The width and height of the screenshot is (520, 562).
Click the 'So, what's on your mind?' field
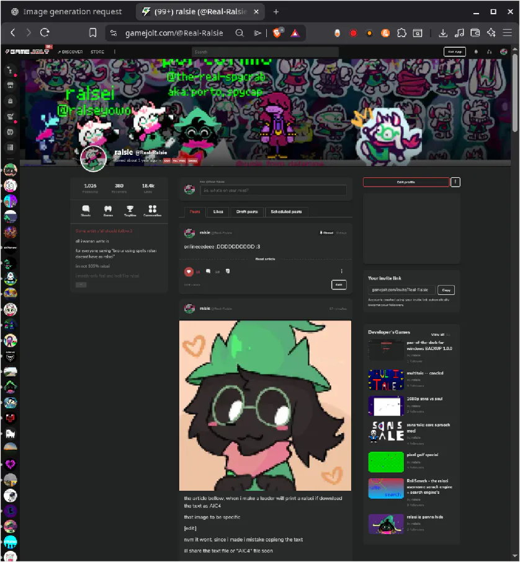[x=273, y=190]
